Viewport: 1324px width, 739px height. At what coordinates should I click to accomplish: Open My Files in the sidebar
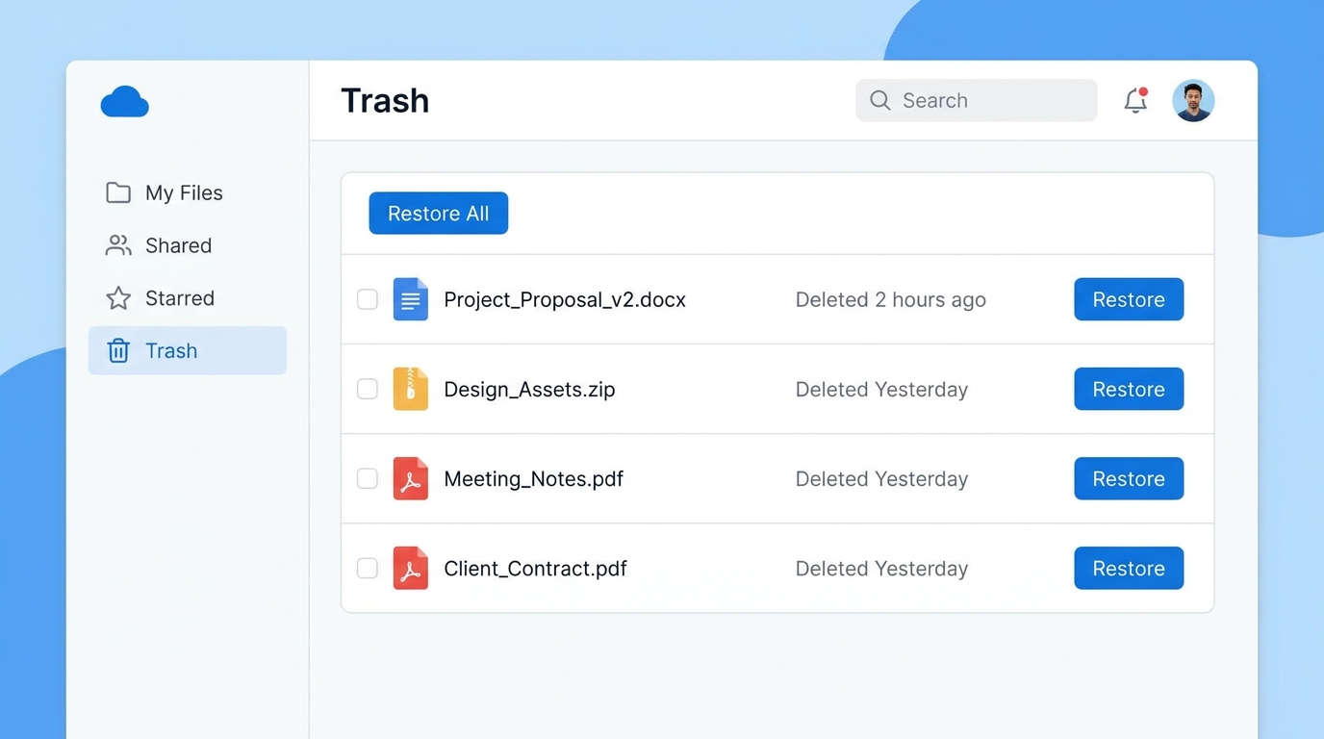pos(183,192)
